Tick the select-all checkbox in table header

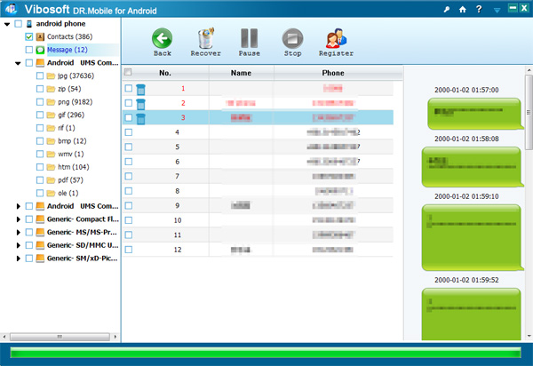click(x=128, y=72)
